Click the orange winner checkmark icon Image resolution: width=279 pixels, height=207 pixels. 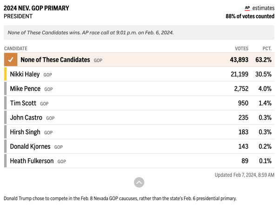(x=11, y=60)
